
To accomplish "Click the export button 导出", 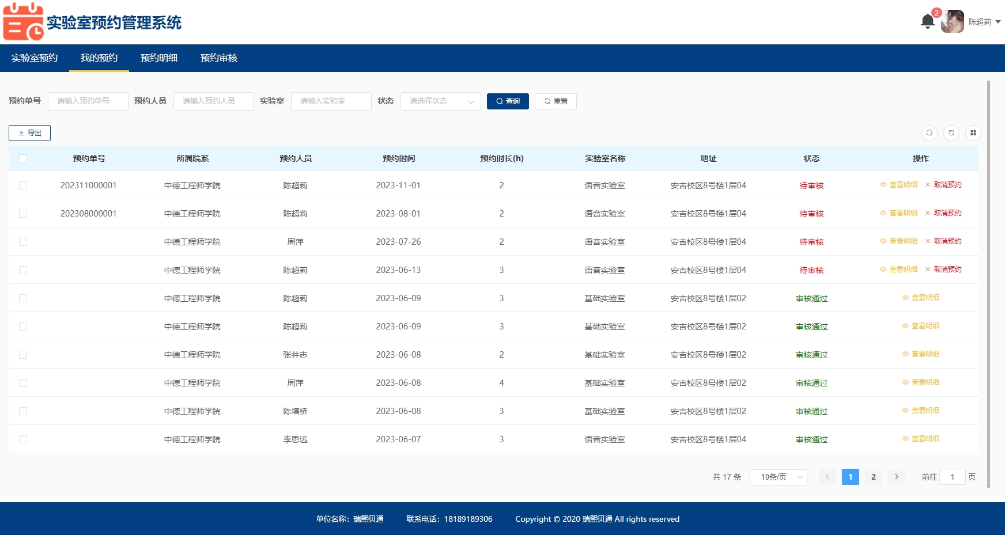I will click(x=29, y=133).
